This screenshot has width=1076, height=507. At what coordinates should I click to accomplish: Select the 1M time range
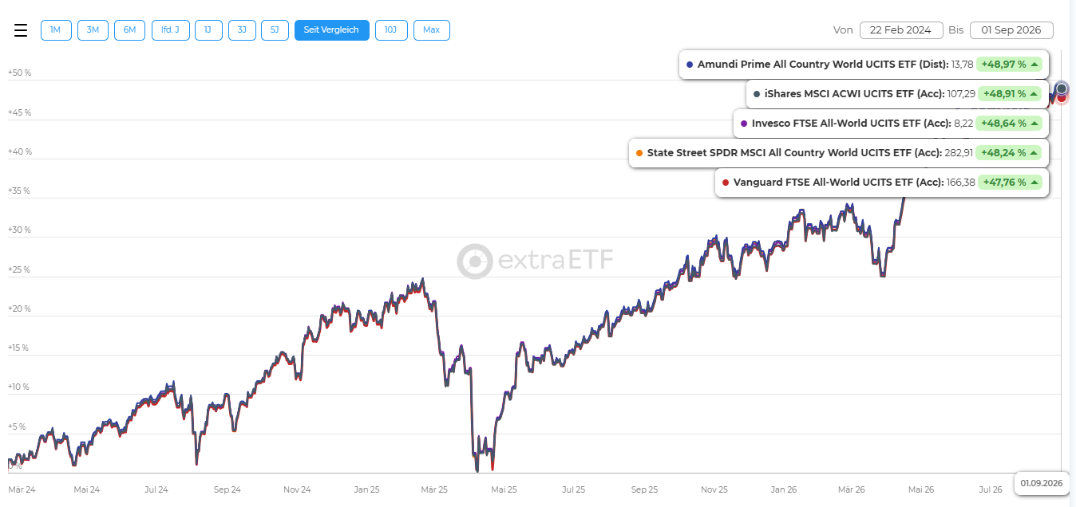click(x=56, y=30)
